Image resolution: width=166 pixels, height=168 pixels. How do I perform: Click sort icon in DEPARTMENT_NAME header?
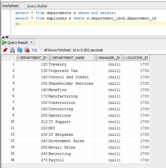click(50, 58)
